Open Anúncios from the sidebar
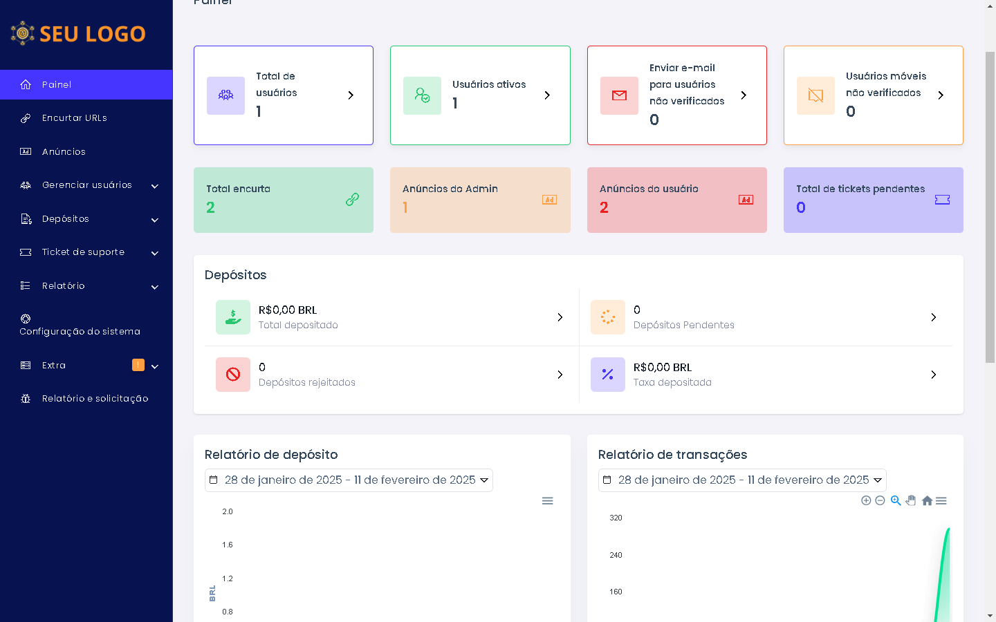 coord(64,152)
